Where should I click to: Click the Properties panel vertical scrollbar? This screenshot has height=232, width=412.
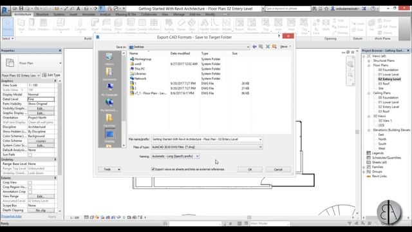(x=60, y=129)
